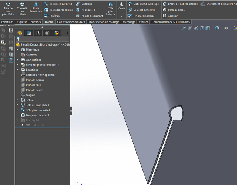Open the Constructions soudées tab
The image size is (237, 185).
coord(71,22)
